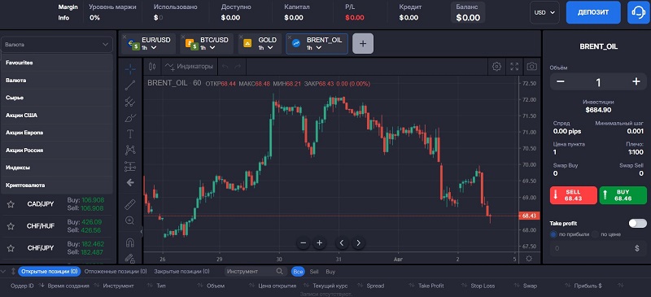Select the zoom in magnifier tool
Screen dimensions: 651x297
click(x=130, y=221)
